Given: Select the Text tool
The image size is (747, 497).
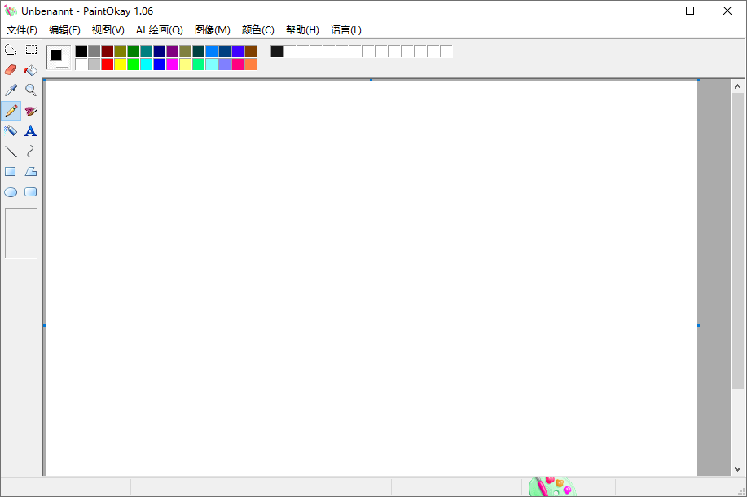Looking at the screenshot, I should pos(30,130).
